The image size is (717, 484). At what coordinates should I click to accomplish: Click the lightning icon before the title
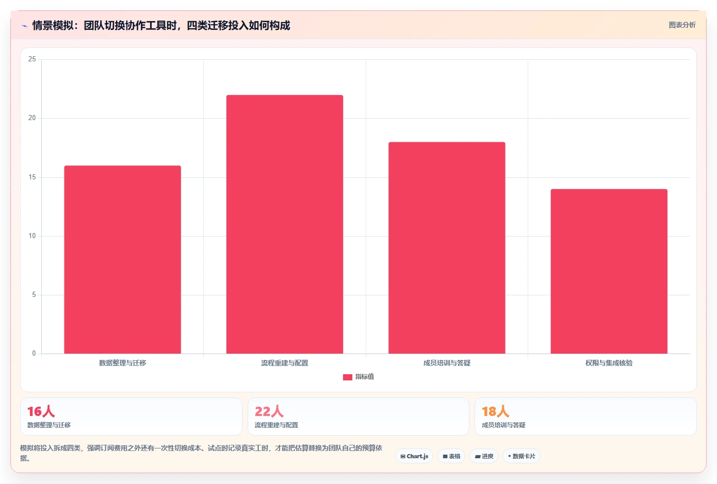(24, 26)
